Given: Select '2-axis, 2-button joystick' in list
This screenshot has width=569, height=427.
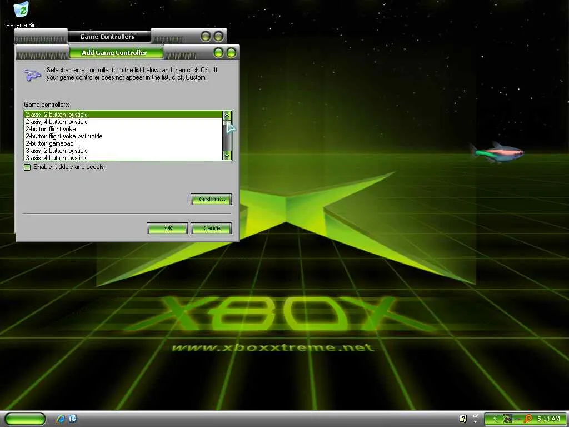Looking at the screenshot, I should pyautogui.click(x=123, y=115).
